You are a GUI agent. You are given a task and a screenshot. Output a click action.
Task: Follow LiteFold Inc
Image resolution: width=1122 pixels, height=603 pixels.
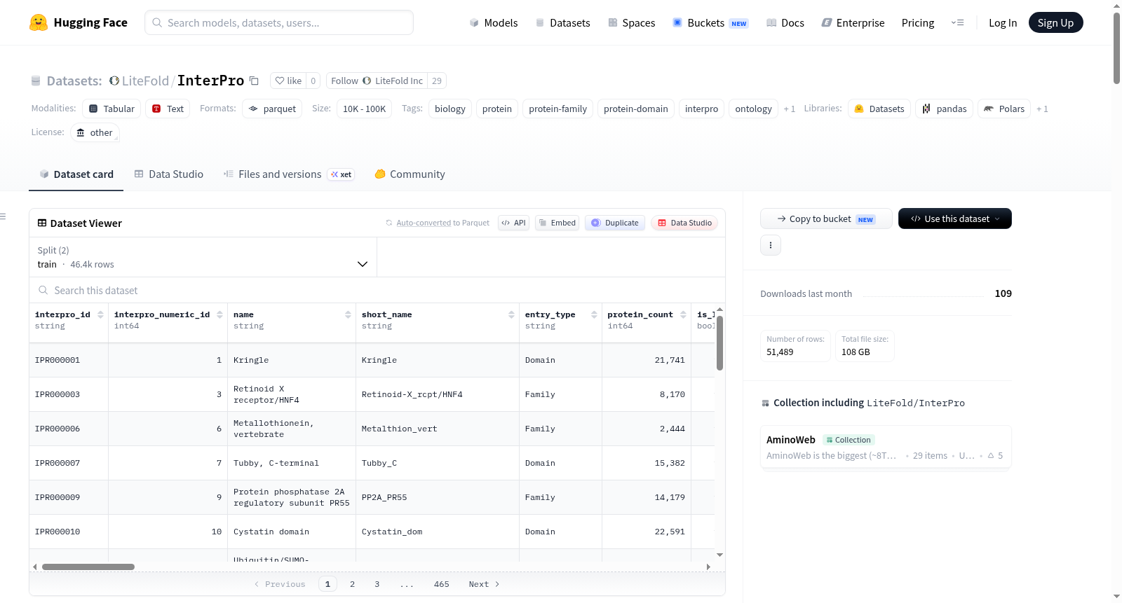click(377, 81)
